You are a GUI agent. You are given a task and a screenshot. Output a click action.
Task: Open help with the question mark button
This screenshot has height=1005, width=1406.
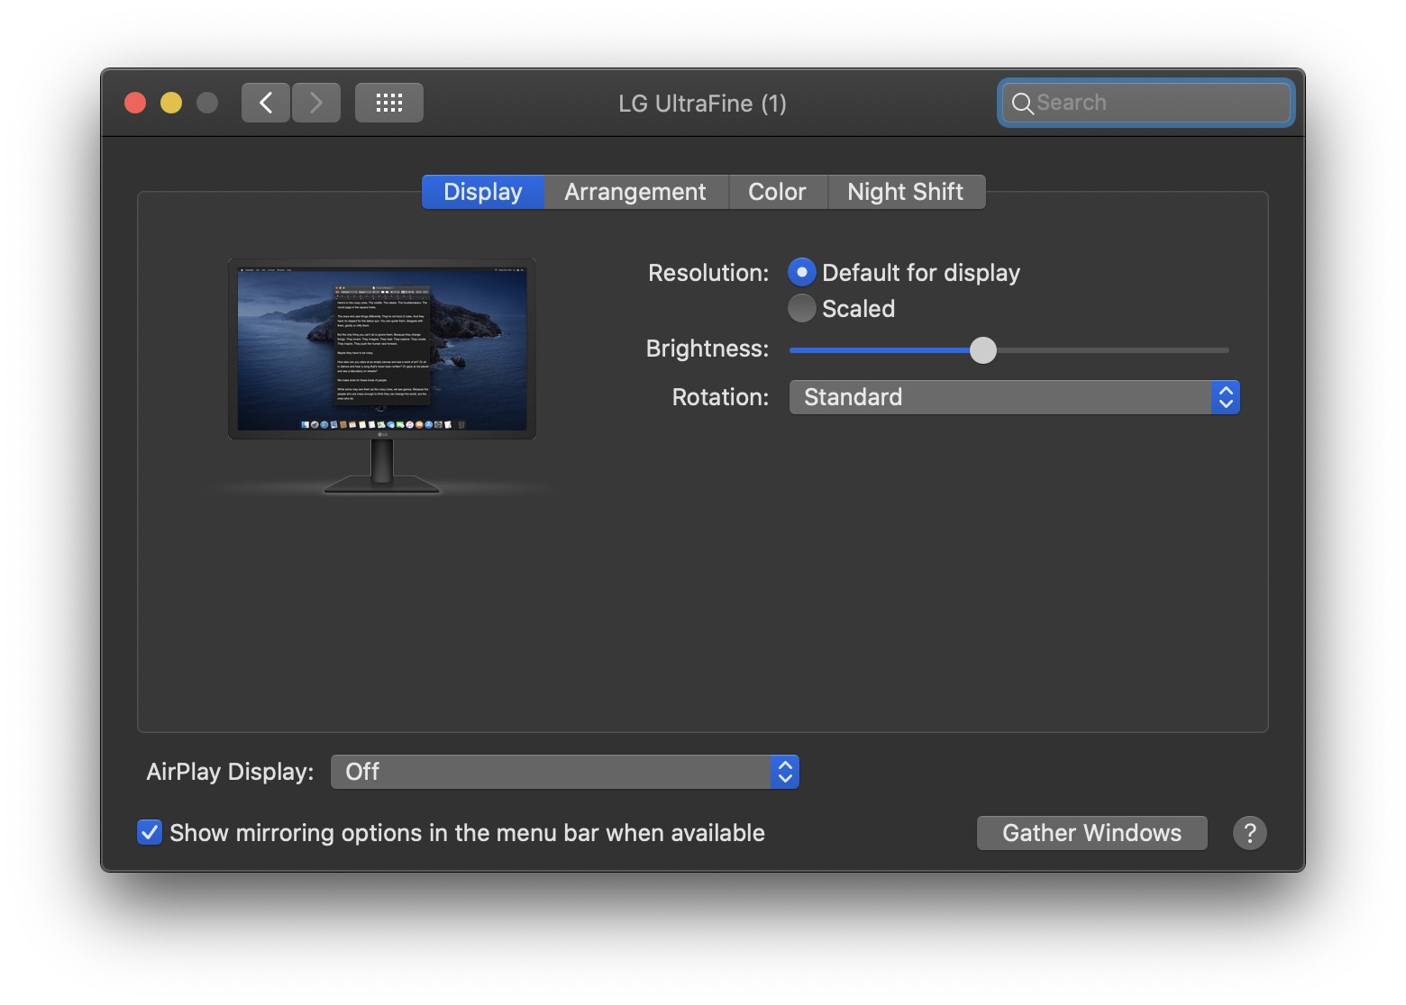[x=1249, y=833]
